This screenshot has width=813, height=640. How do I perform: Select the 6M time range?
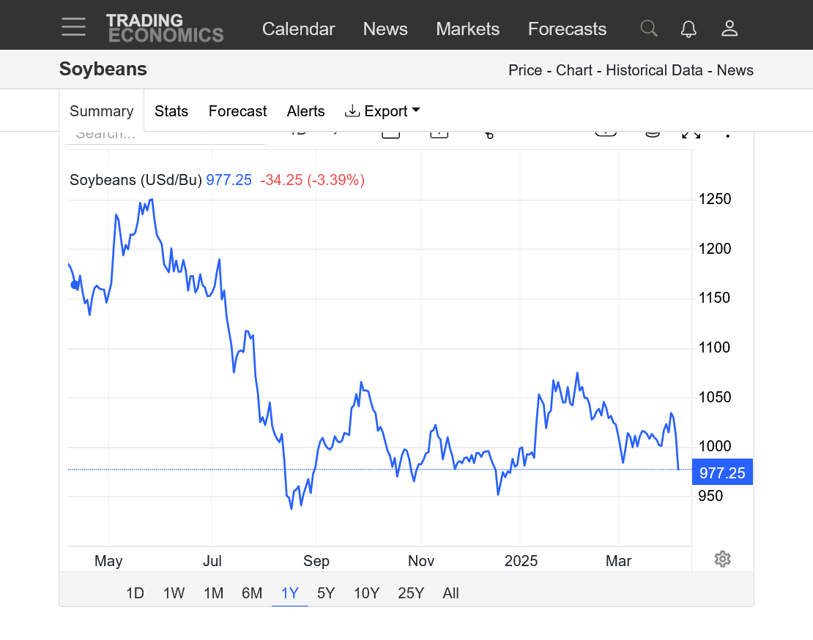pos(252,593)
